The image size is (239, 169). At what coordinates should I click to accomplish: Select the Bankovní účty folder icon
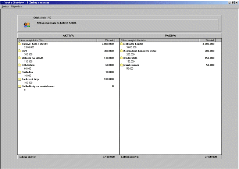pyautogui.click(x=19, y=79)
